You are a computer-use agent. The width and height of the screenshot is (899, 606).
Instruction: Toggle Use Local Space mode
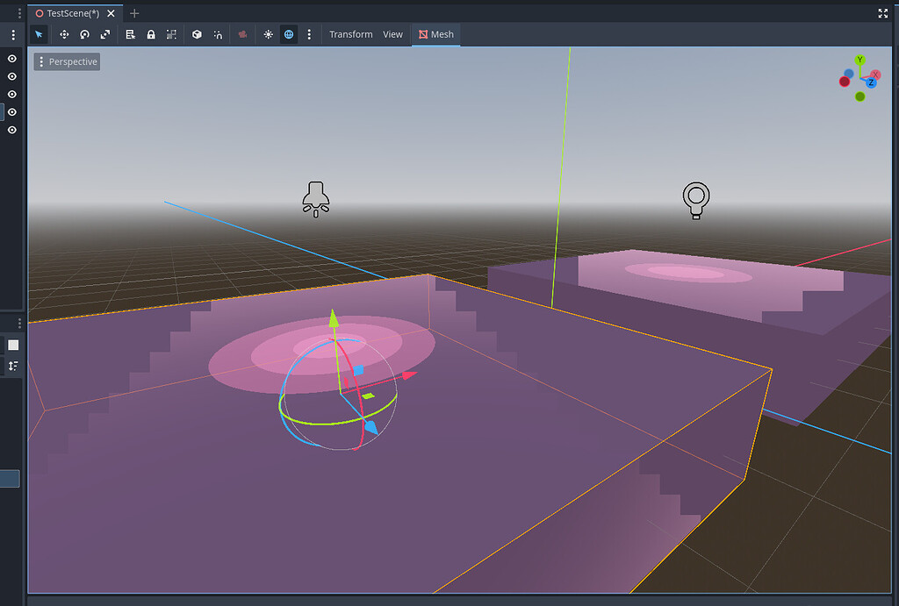click(x=197, y=34)
